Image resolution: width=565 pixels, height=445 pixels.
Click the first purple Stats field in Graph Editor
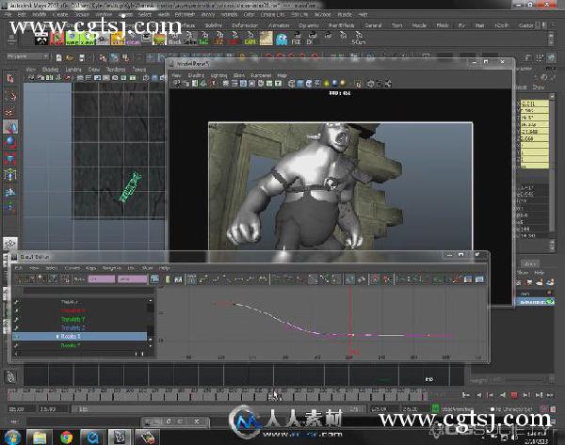point(102,279)
